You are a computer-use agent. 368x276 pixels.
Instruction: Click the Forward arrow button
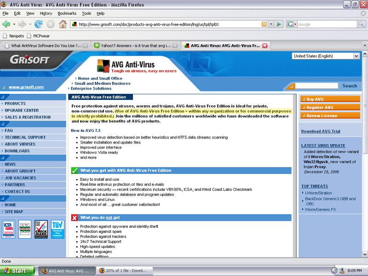coord(22,24)
